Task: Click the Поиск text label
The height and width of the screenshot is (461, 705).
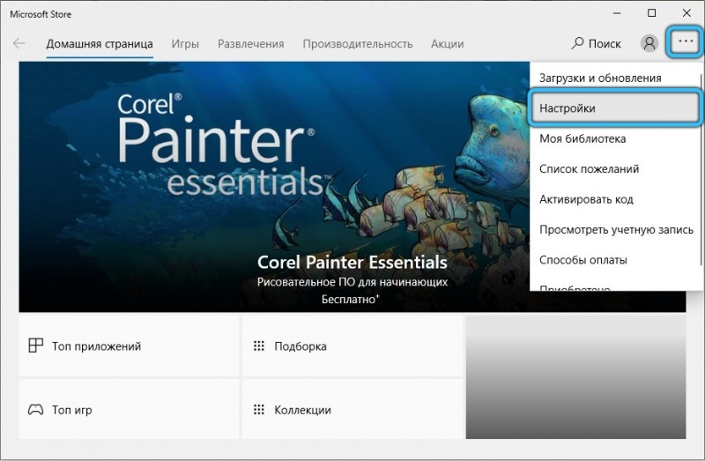Action: (605, 43)
